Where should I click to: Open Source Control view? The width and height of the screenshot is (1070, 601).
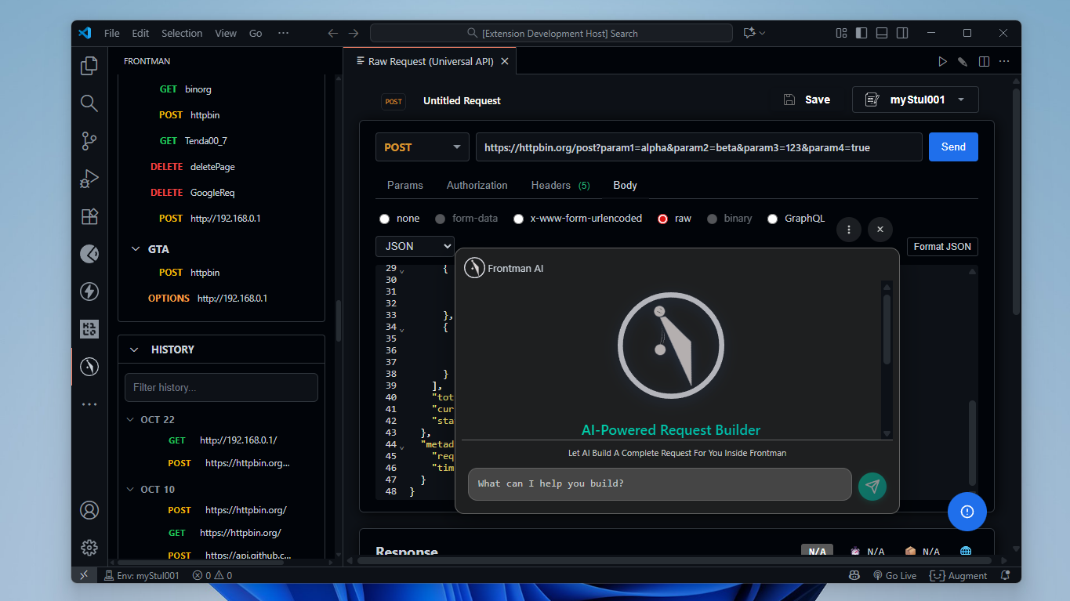89,141
